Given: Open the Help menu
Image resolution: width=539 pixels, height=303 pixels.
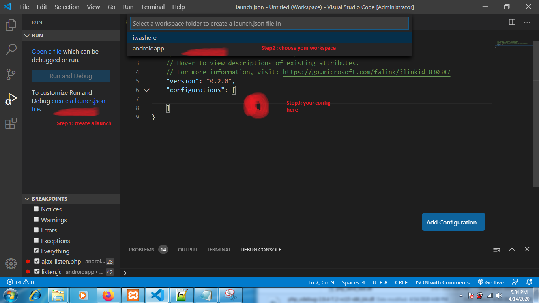Looking at the screenshot, I should pyautogui.click(x=178, y=7).
